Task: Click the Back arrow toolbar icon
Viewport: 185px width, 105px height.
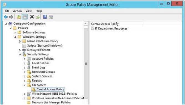Action: tap(6, 17)
